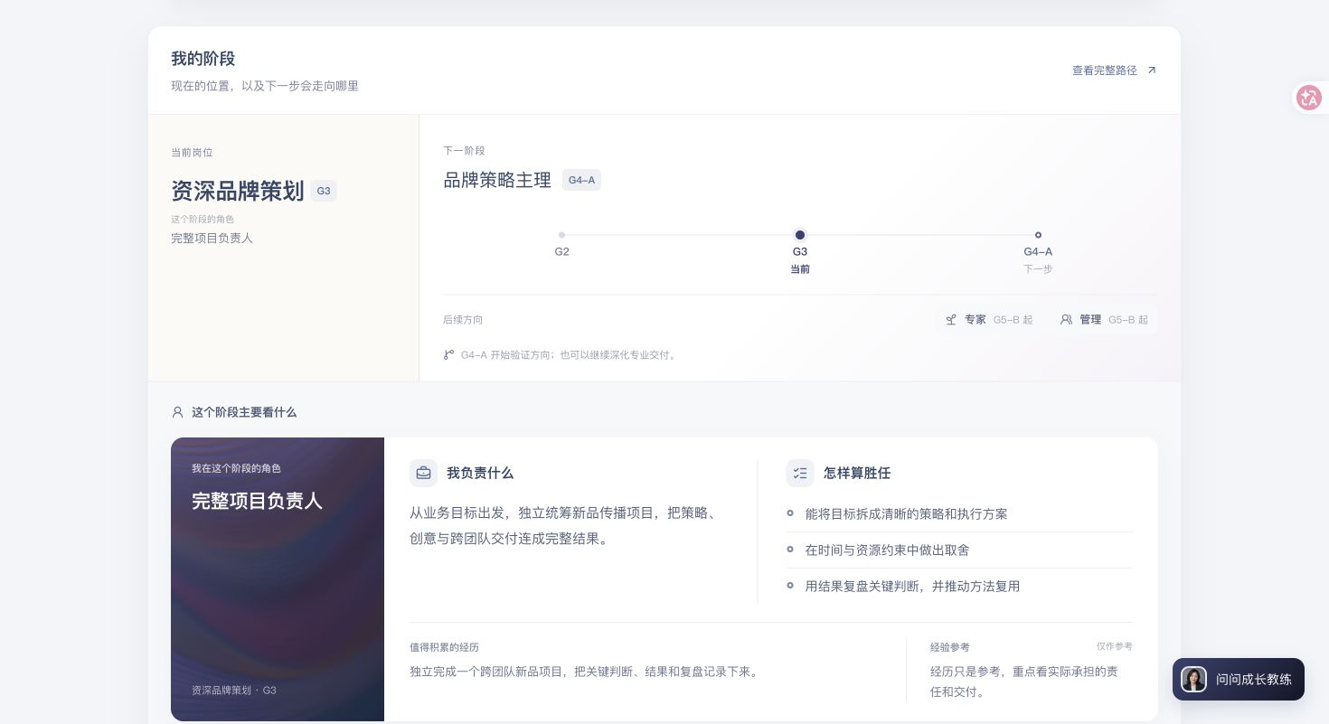Click the 值得积累的经历 label
The height and width of the screenshot is (724, 1329).
(444, 647)
